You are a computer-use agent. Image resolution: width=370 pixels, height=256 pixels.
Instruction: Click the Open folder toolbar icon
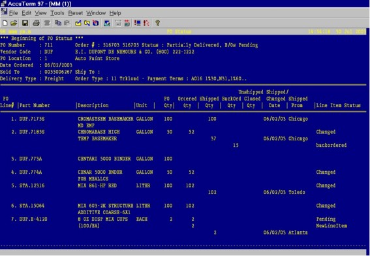[14, 23]
